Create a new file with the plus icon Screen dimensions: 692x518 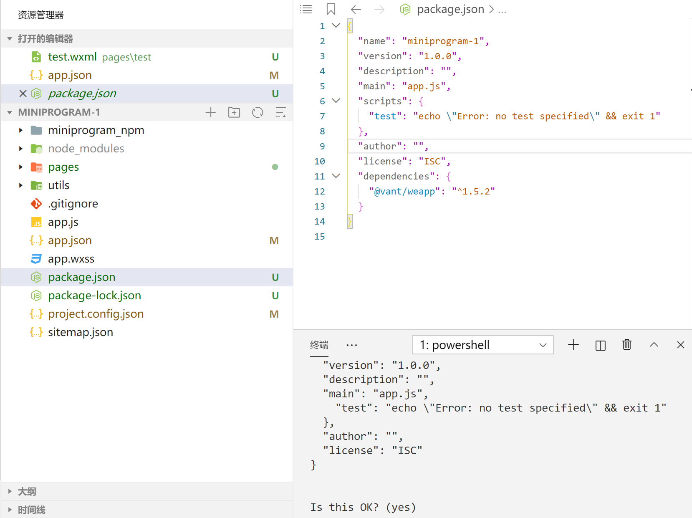click(x=211, y=112)
